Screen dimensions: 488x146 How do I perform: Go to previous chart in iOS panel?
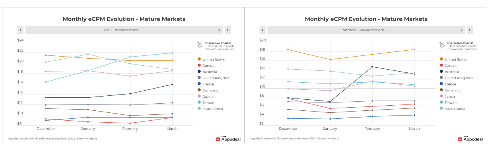pos(20,30)
